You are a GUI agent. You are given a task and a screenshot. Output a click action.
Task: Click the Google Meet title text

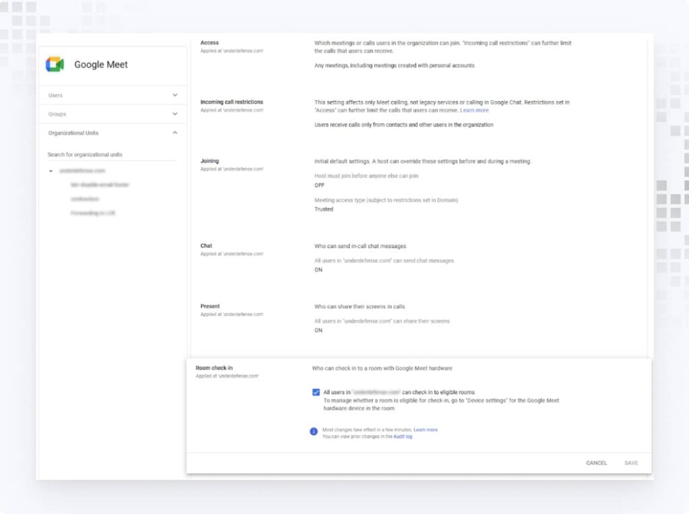click(101, 65)
